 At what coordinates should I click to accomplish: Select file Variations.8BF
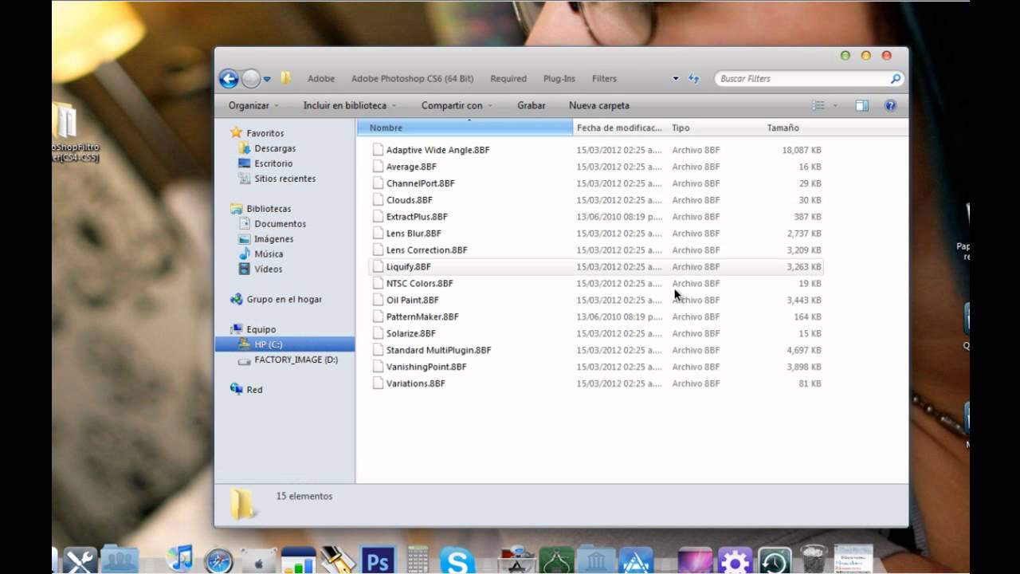(415, 384)
